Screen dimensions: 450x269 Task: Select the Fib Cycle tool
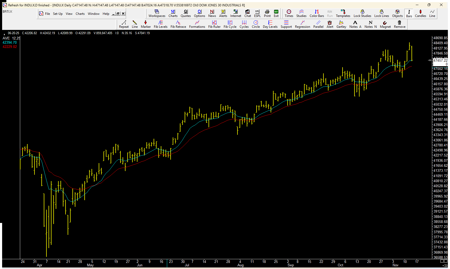230,24
